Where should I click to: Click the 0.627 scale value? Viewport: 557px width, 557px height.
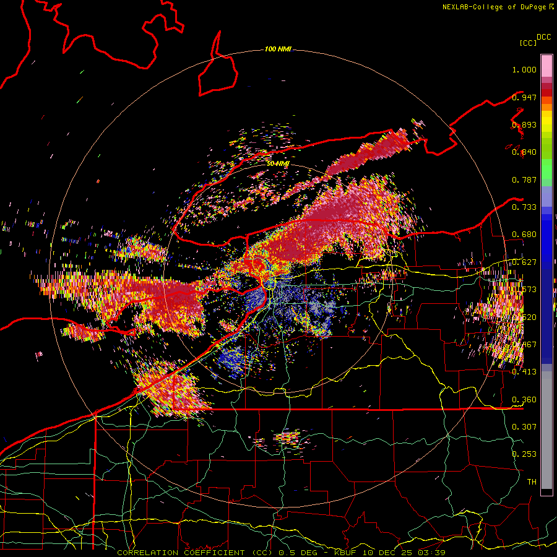[x=524, y=262]
